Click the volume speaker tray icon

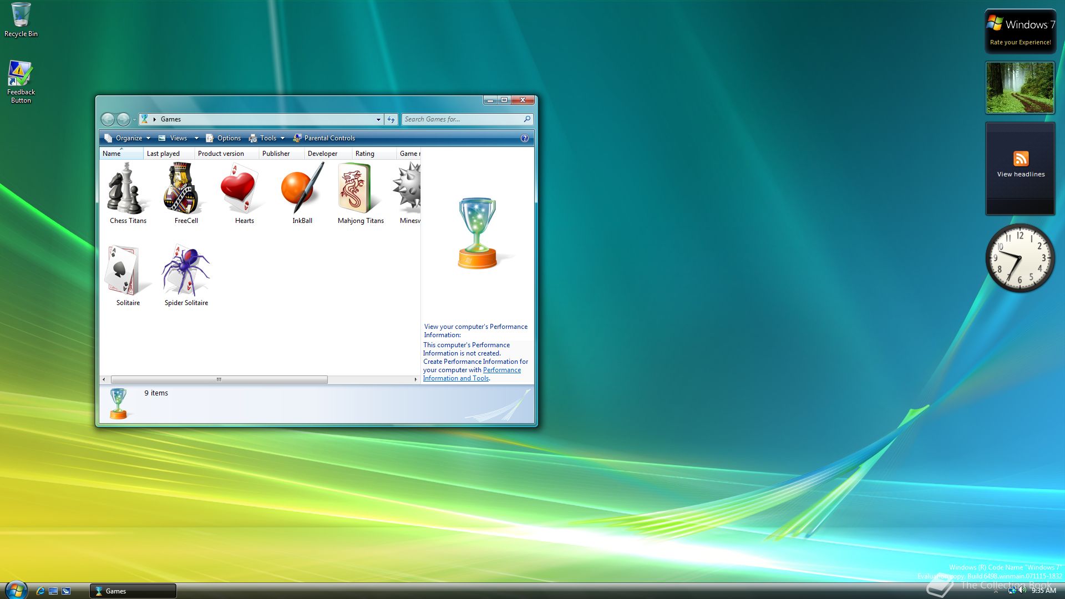1022,590
